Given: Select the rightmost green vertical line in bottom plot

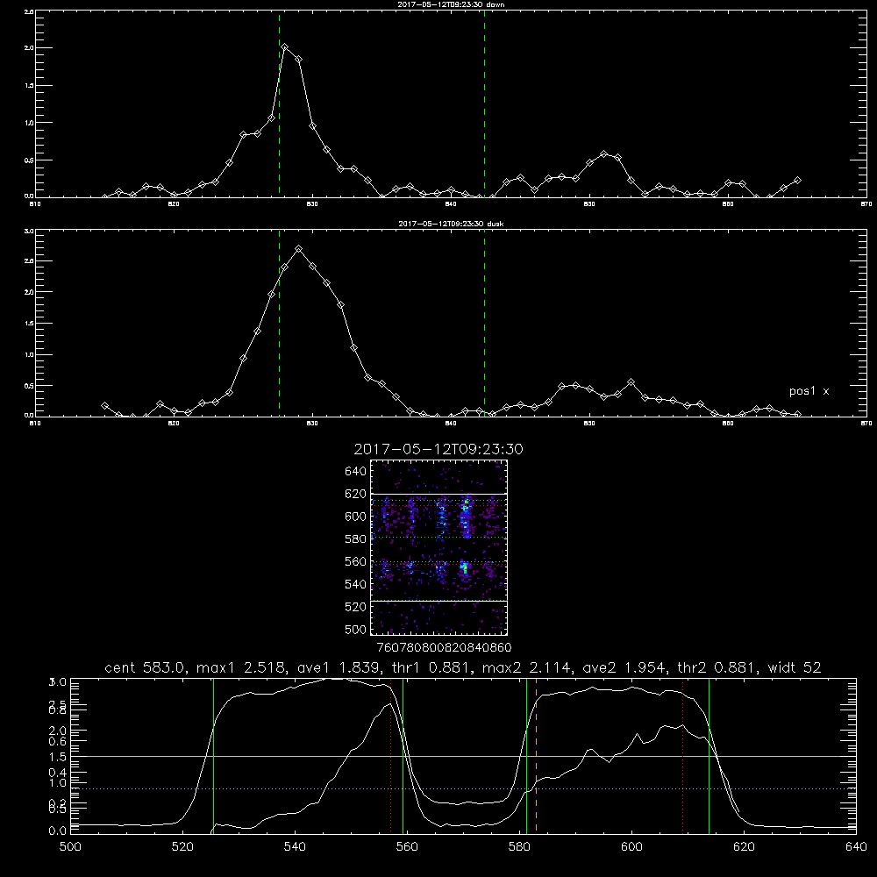Looking at the screenshot, I should (x=709, y=755).
